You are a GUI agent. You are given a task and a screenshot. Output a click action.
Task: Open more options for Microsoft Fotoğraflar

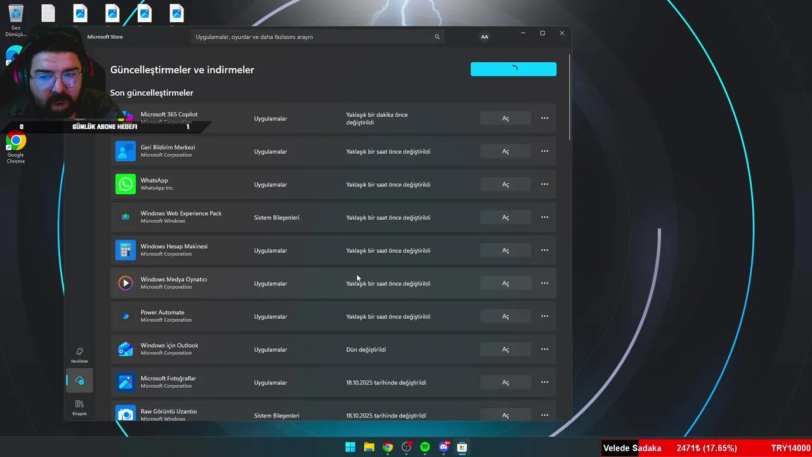pyautogui.click(x=544, y=382)
